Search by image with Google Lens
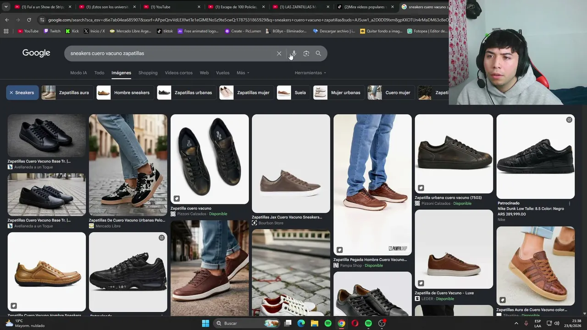 [x=306, y=54]
